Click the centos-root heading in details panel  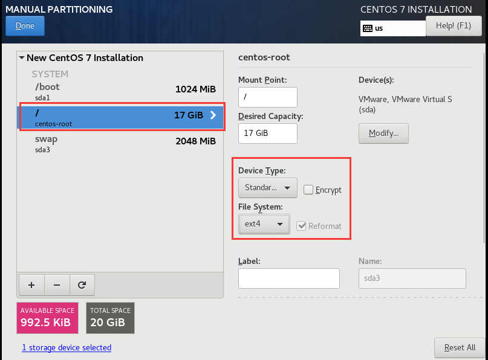[x=264, y=57]
